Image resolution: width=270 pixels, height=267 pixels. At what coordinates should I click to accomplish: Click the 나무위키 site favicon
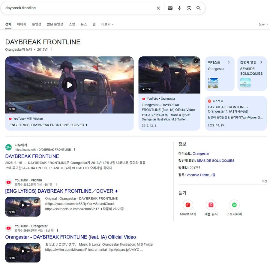[x=9, y=147]
